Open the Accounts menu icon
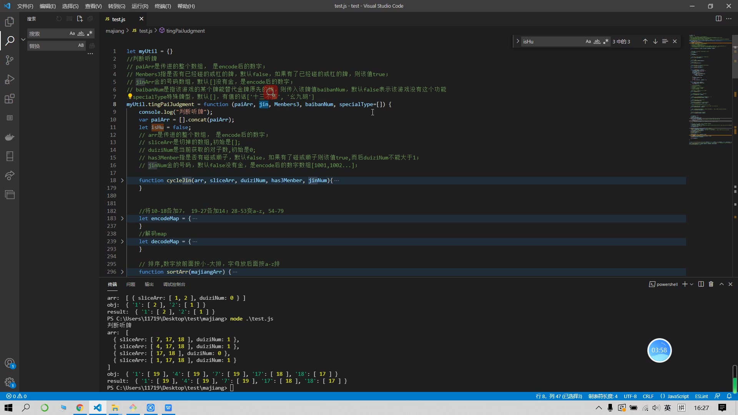Viewport: 738px width, 415px height. tap(10, 363)
